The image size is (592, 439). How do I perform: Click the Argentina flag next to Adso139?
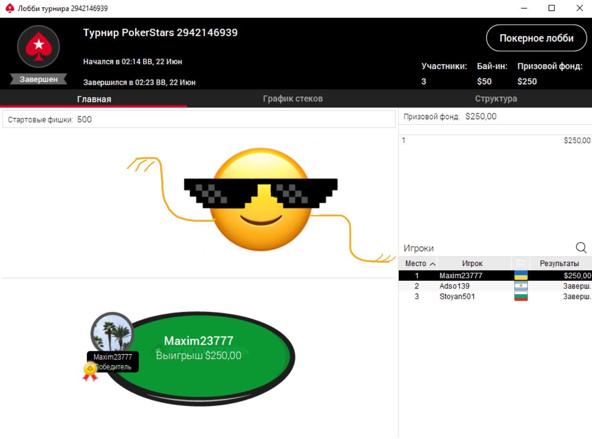[x=521, y=286]
